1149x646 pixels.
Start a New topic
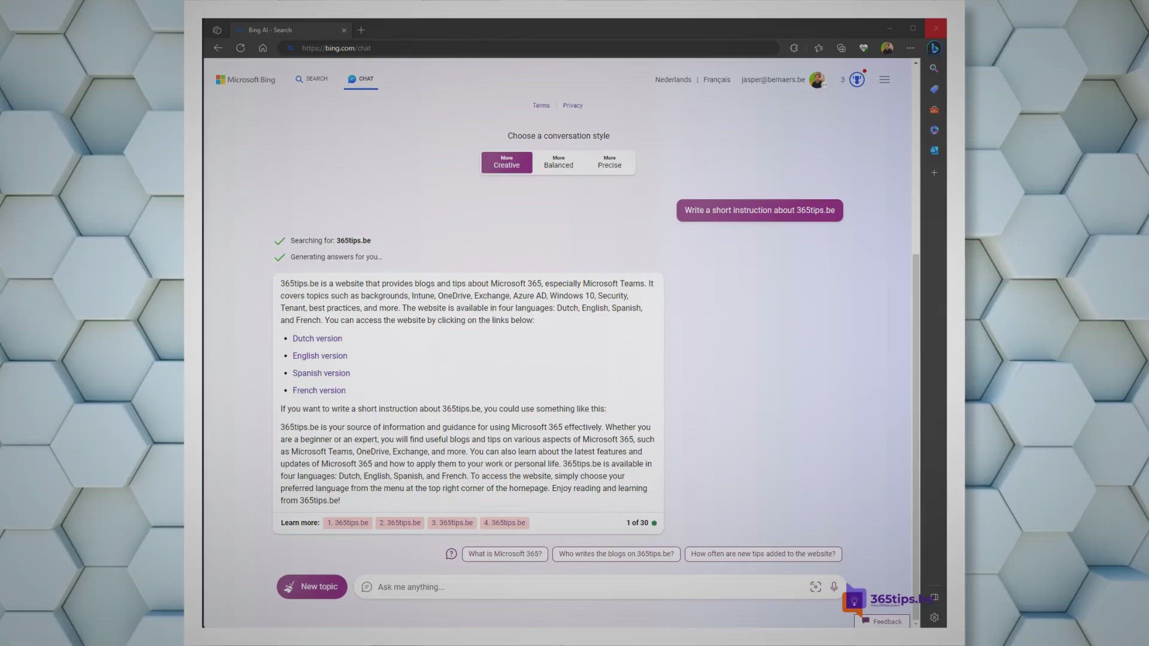[x=312, y=587]
